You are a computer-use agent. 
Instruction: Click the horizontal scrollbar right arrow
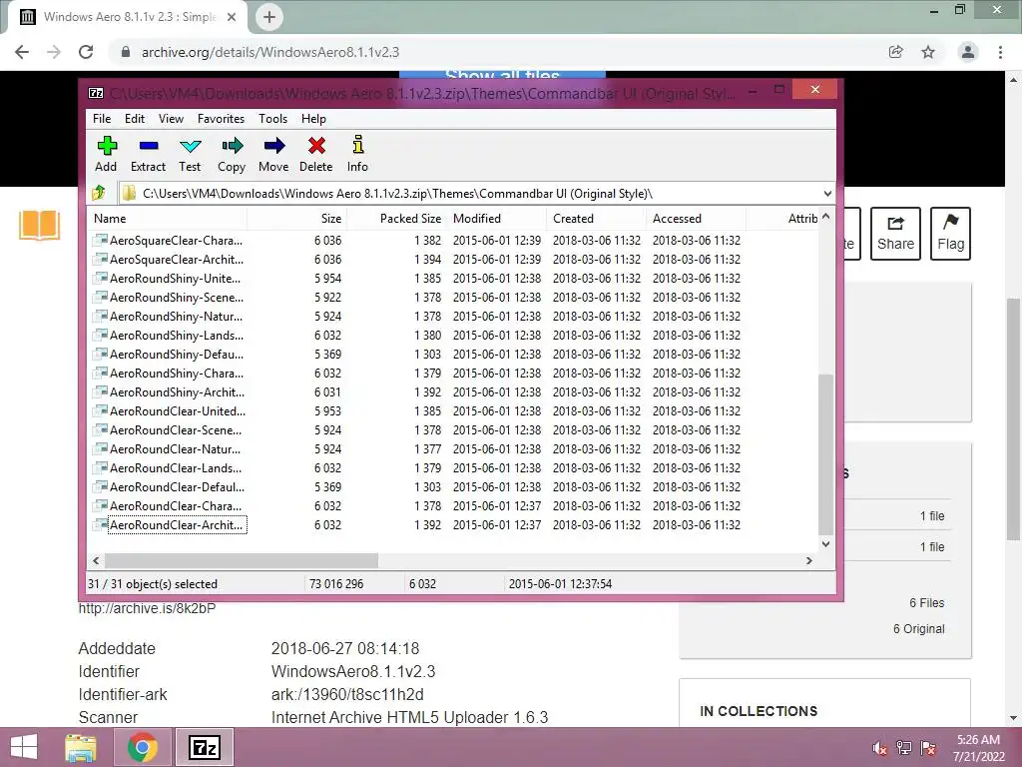(x=808, y=560)
